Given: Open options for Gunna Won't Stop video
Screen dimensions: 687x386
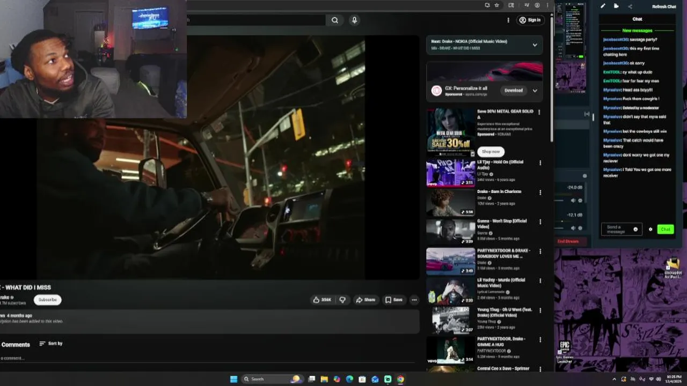Looking at the screenshot, I should [540, 221].
